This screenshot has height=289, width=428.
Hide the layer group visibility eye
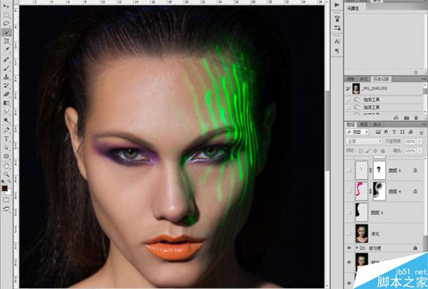tap(348, 248)
